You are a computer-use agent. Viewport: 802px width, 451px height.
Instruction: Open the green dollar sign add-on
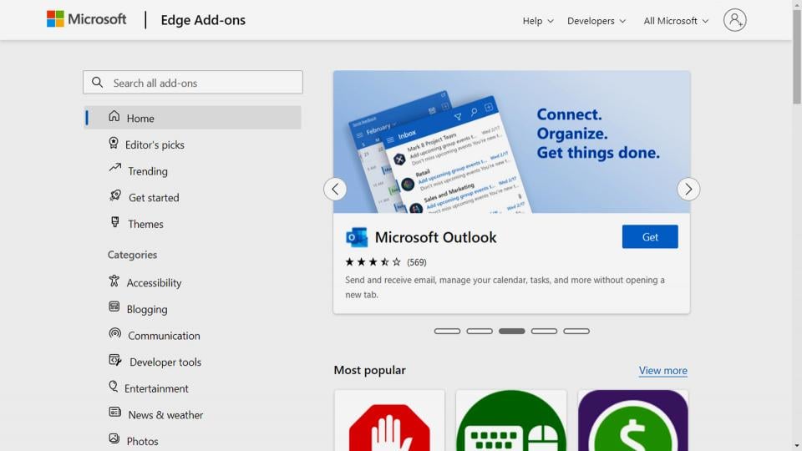coord(633,421)
